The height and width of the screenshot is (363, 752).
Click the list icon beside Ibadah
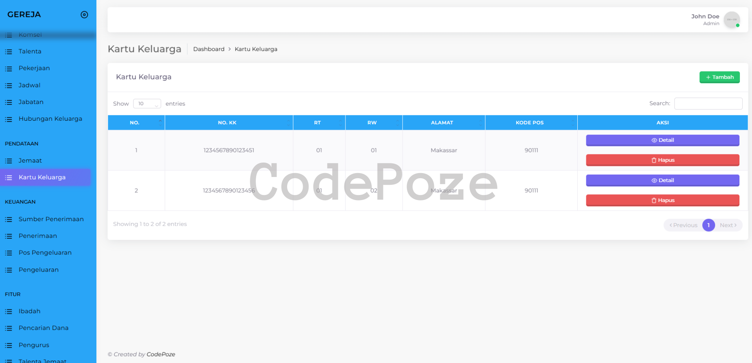(x=9, y=311)
